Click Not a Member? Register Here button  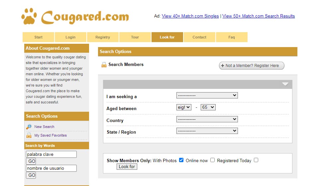pyautogui.click(x=252, y=66)
